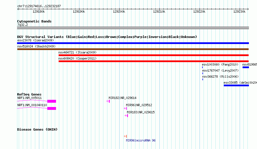Open the nsv366278 (Mills2006) label
257x149 pixels.
(220, 77)
